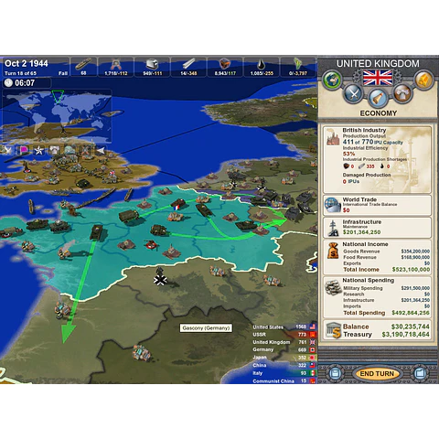Open the National Spending panel
Viewport: 439px width, 439px height.
pos(378,297)
